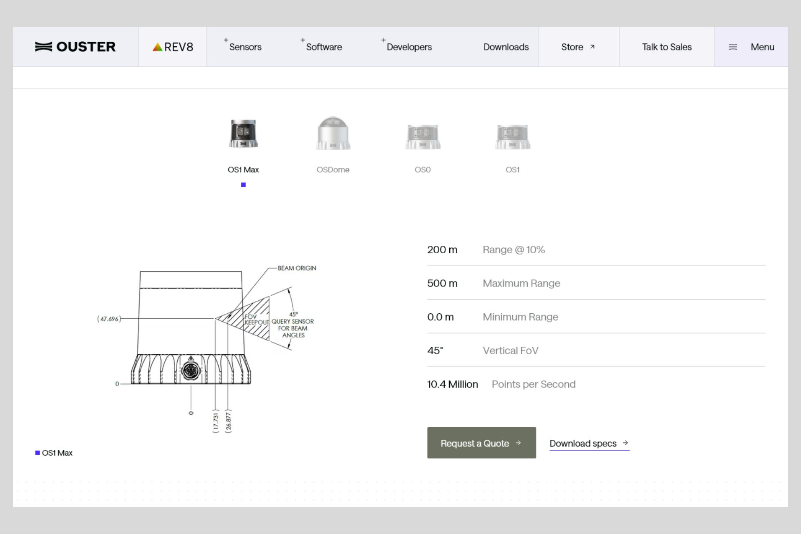Click the '10.4 Million' value
Screen dimensions: 801x534
pyautogui.click(x=453, y=384)
